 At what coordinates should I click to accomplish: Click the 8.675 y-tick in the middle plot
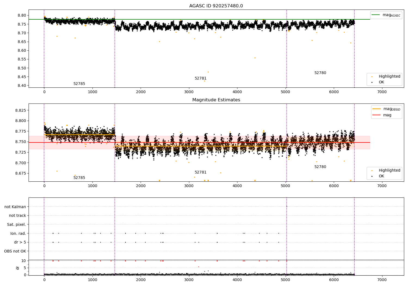click(x=21, y=174)
